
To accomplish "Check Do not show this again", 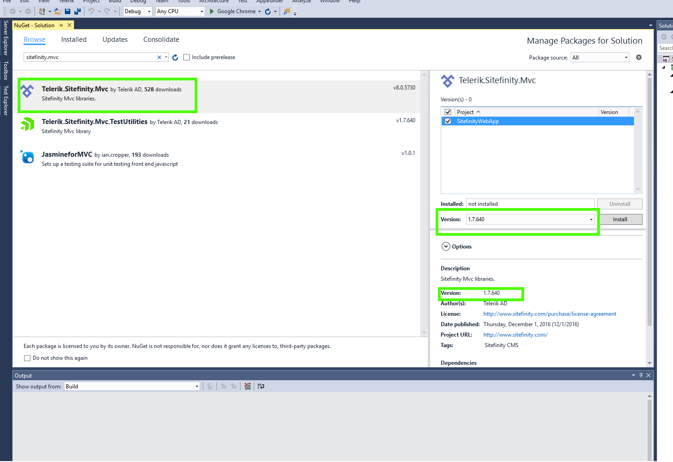I will coord(27,358).
